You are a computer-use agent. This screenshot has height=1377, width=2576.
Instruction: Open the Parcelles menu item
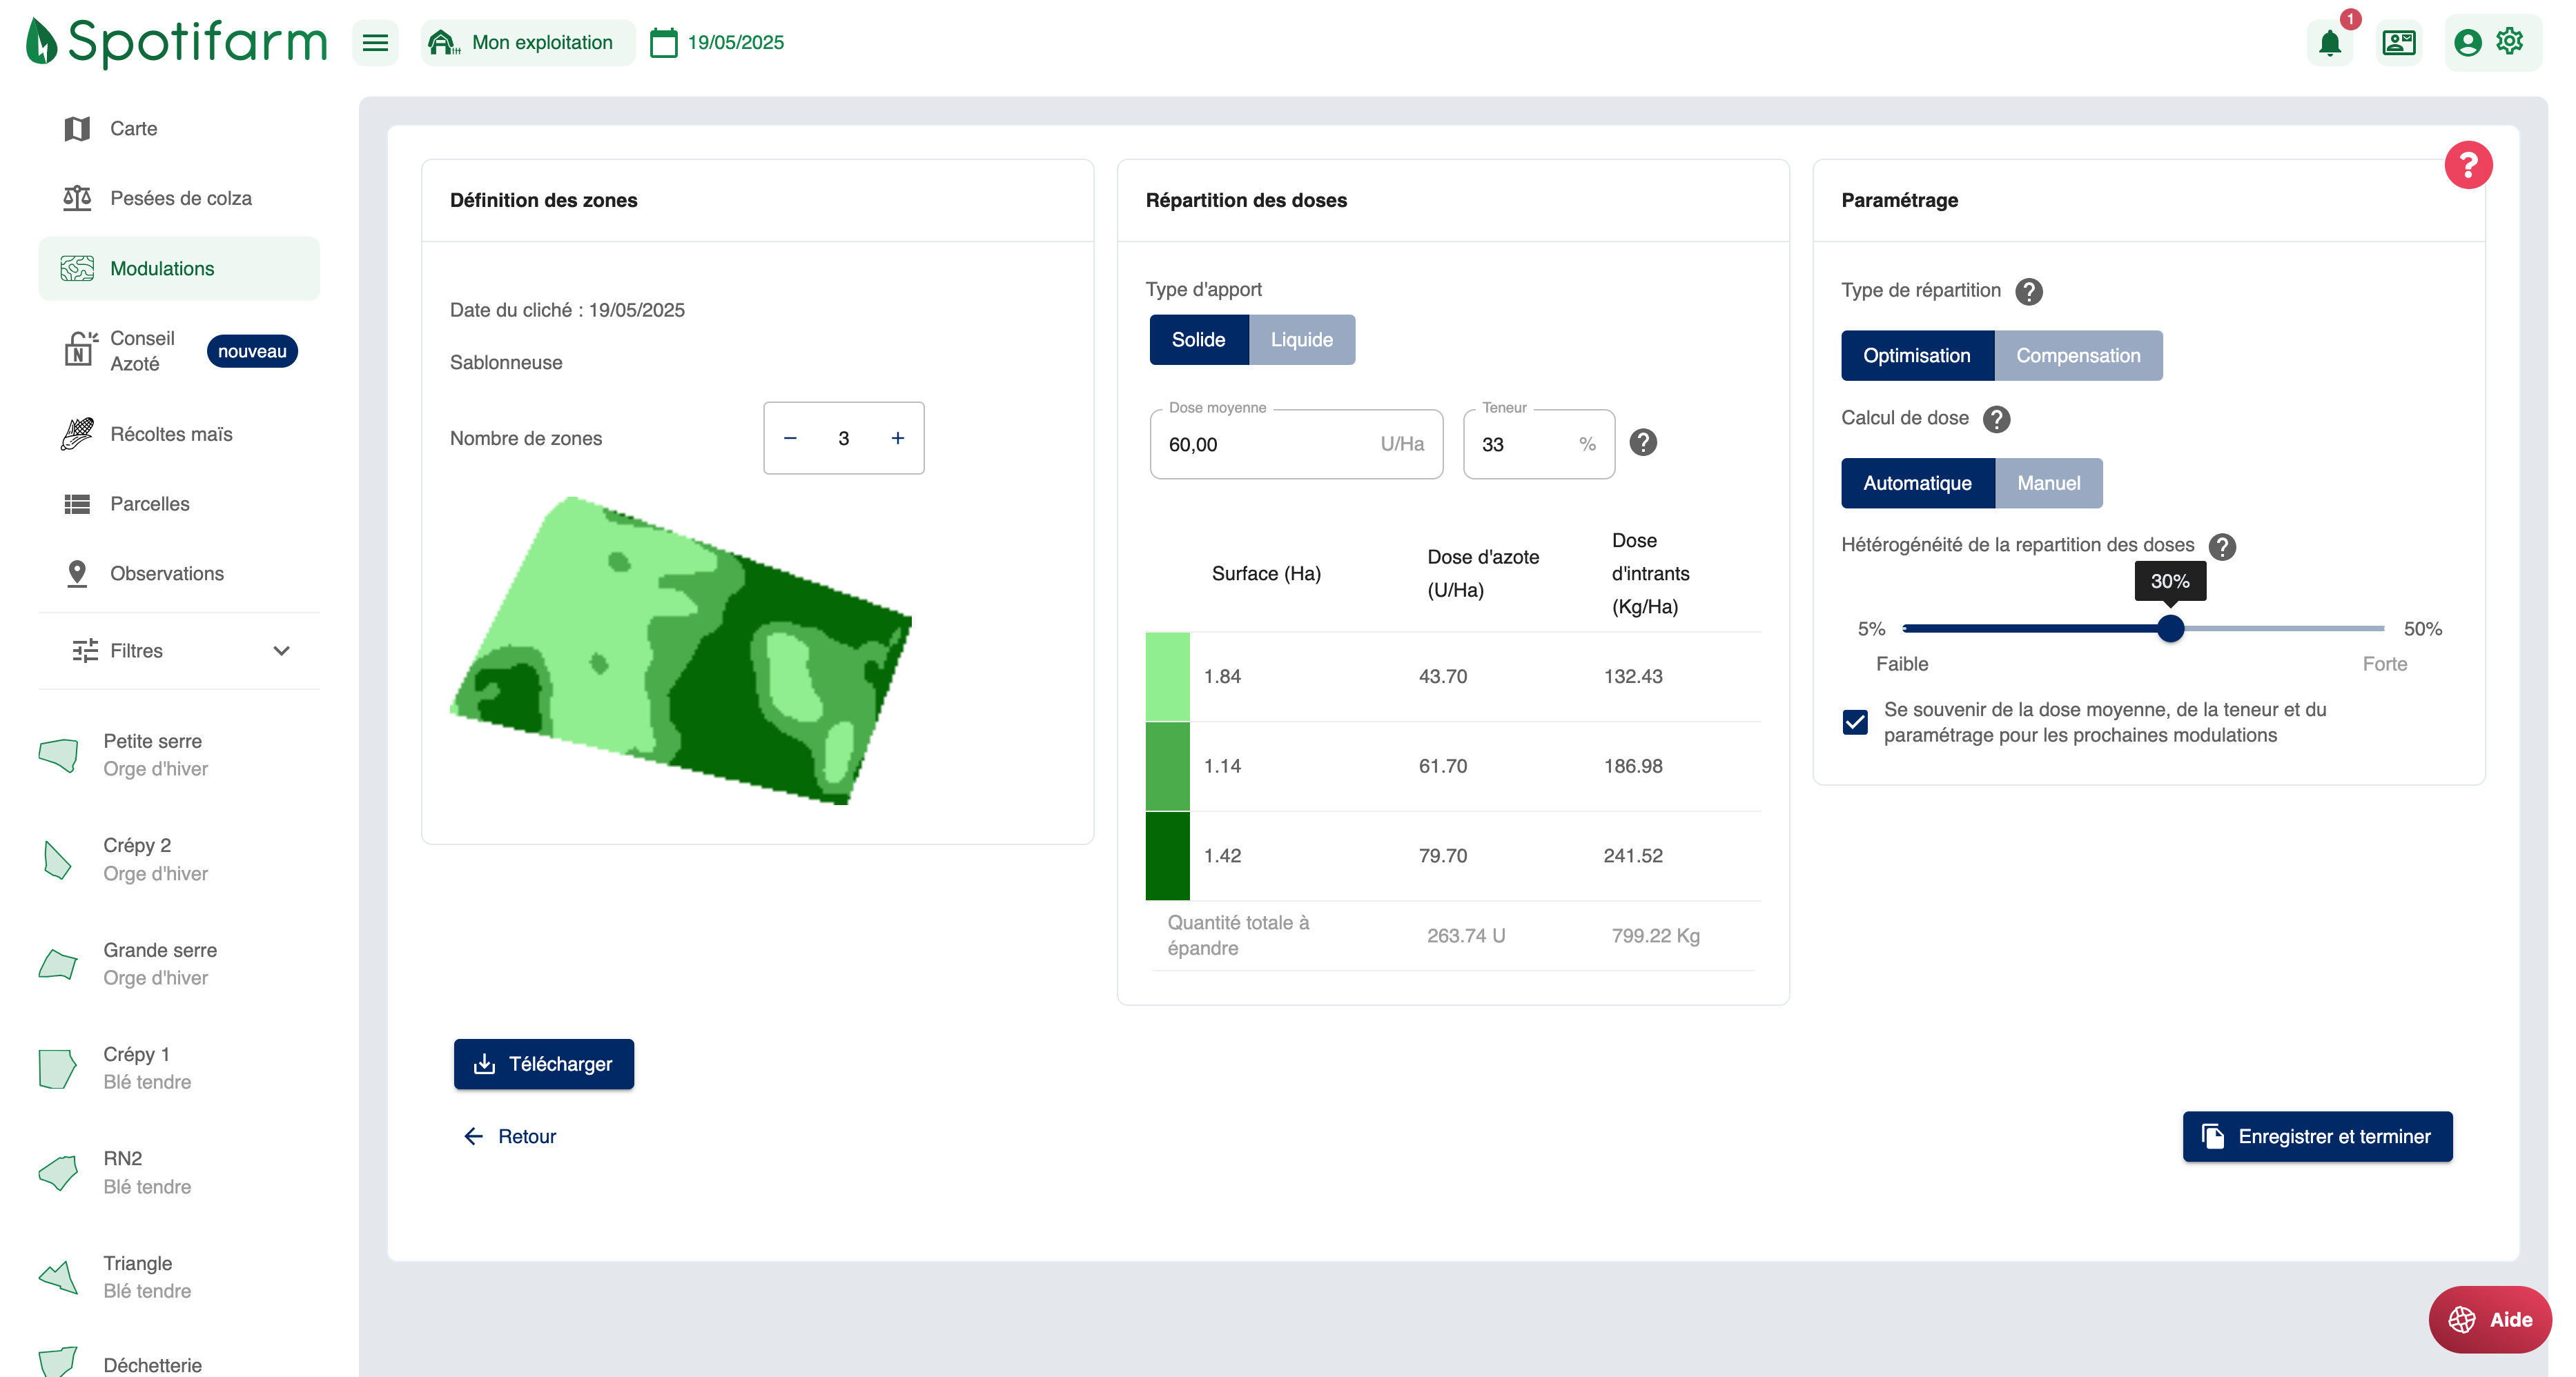(150, 504)
